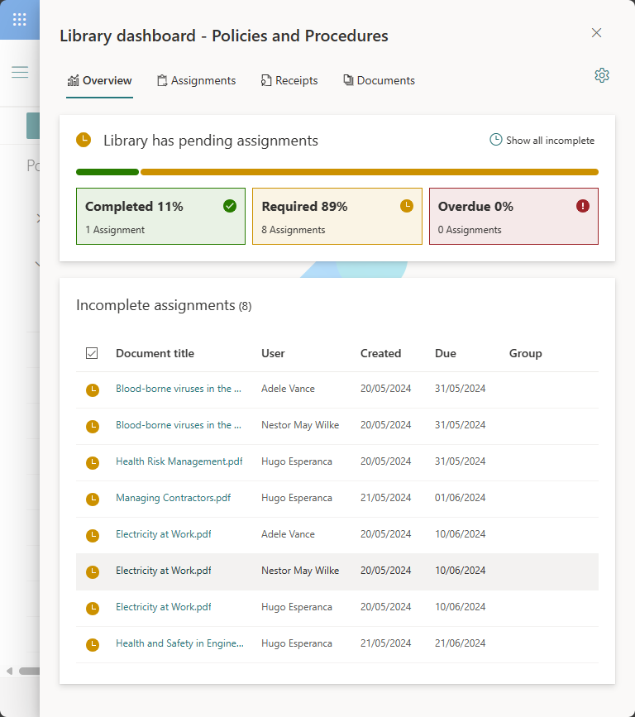This screenshot has height=717, width=635.
Task: Click status clock icon in Hugo Electricity row
Action: coord(93,609)
